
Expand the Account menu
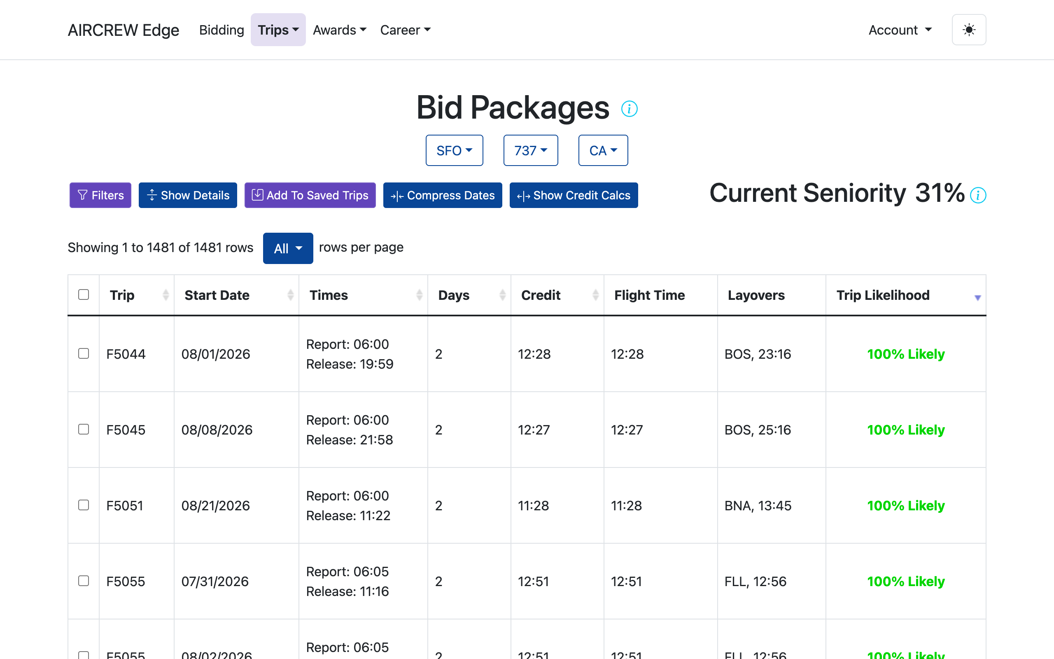tap(900, 30)
